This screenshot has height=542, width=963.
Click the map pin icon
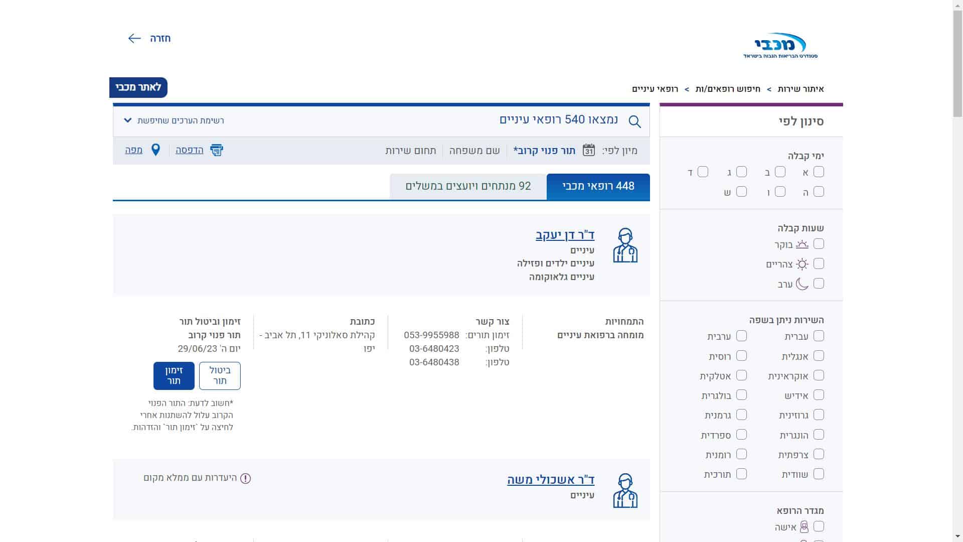(x=155, y=150)
